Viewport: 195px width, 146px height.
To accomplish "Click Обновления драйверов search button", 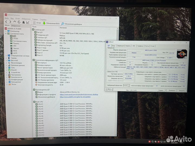I will coord(71,24).
